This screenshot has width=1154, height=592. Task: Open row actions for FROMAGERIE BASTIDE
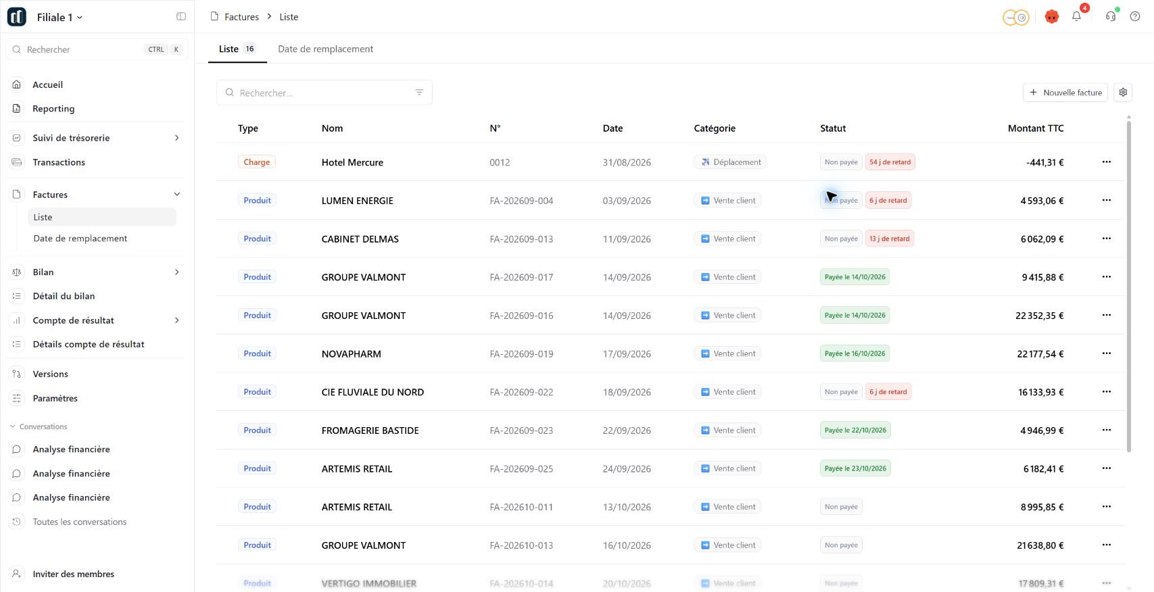(x=1106, y=430)
